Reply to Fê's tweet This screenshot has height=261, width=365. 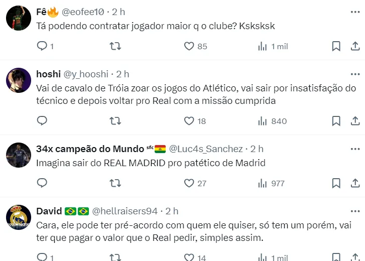[43, 46]
